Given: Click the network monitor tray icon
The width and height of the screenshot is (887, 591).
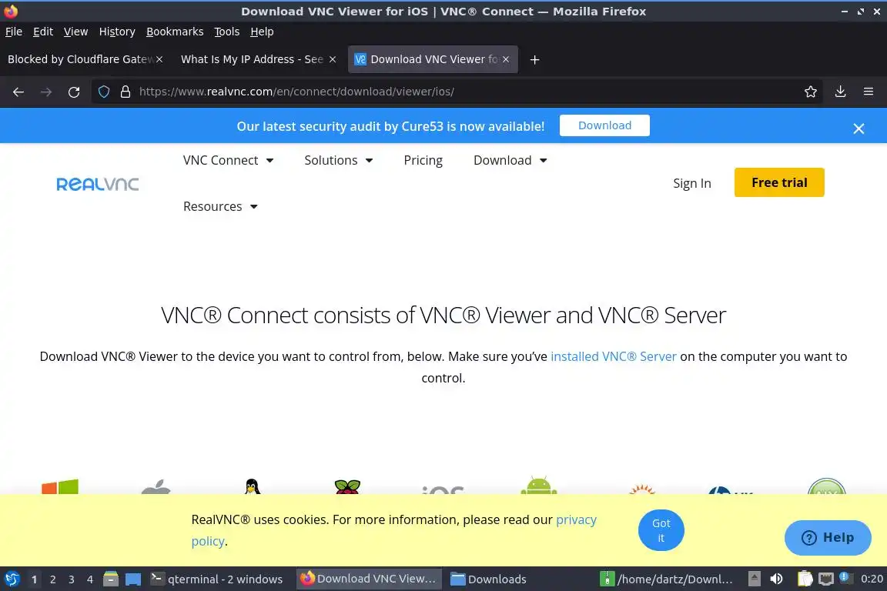Looking at the screenshot, I should coord(826,579).
